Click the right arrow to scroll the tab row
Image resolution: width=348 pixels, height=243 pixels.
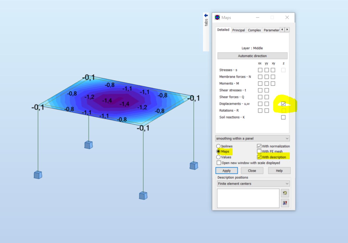coord(287,30)
